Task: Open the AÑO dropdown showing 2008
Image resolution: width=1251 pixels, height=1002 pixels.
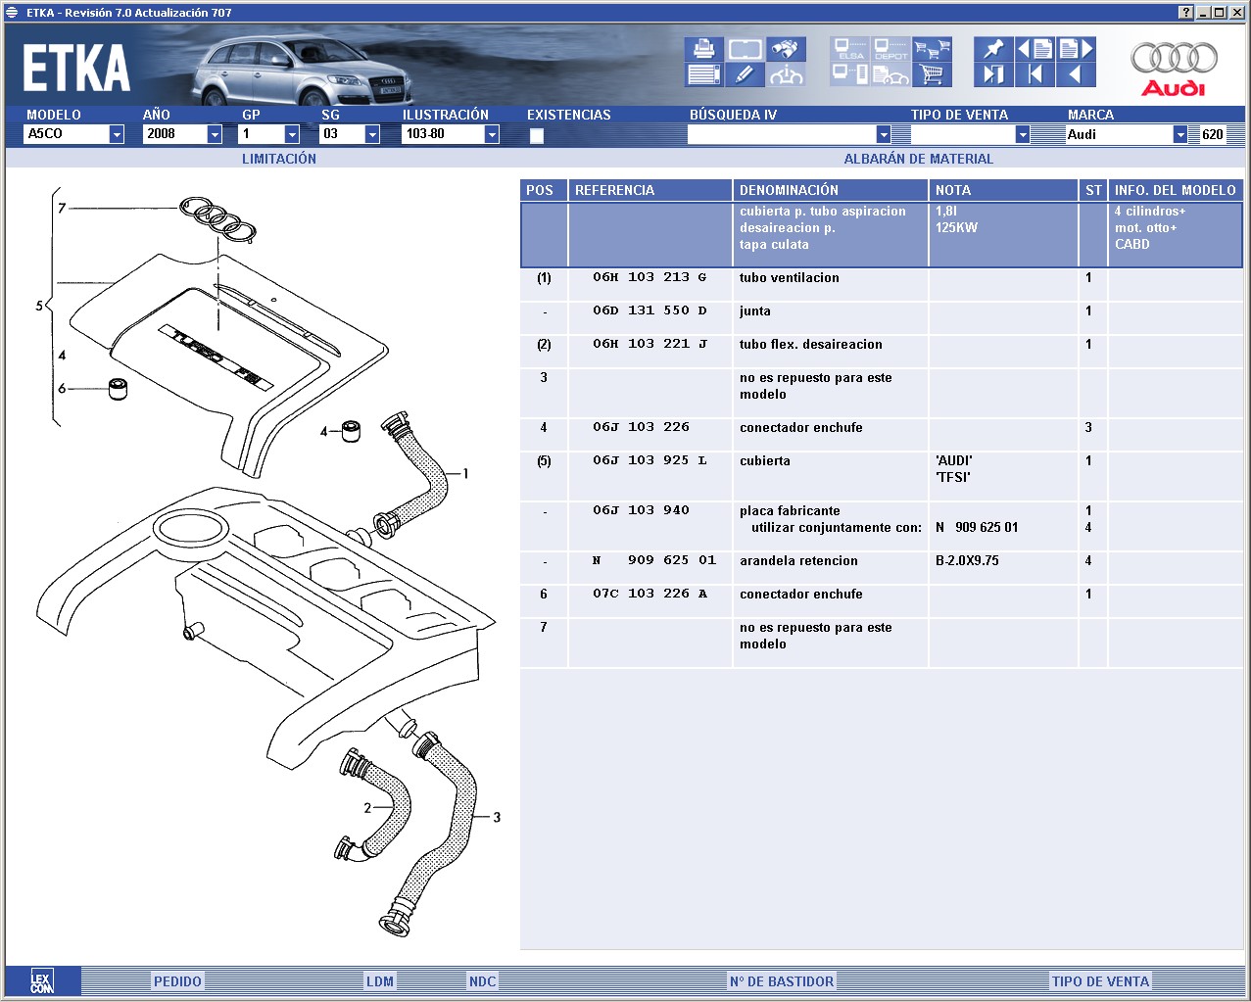Action: coord(215,134)
